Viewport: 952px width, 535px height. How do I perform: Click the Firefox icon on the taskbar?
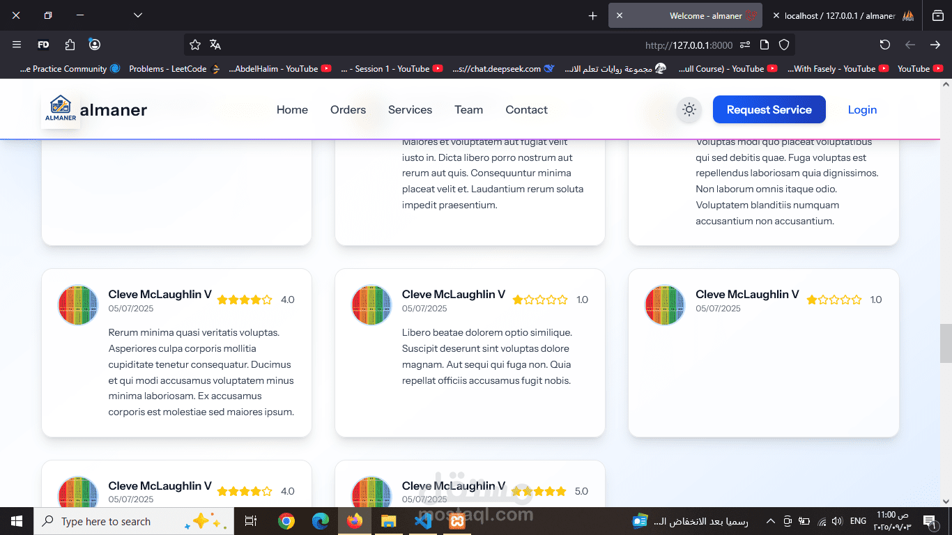(355, 521)
